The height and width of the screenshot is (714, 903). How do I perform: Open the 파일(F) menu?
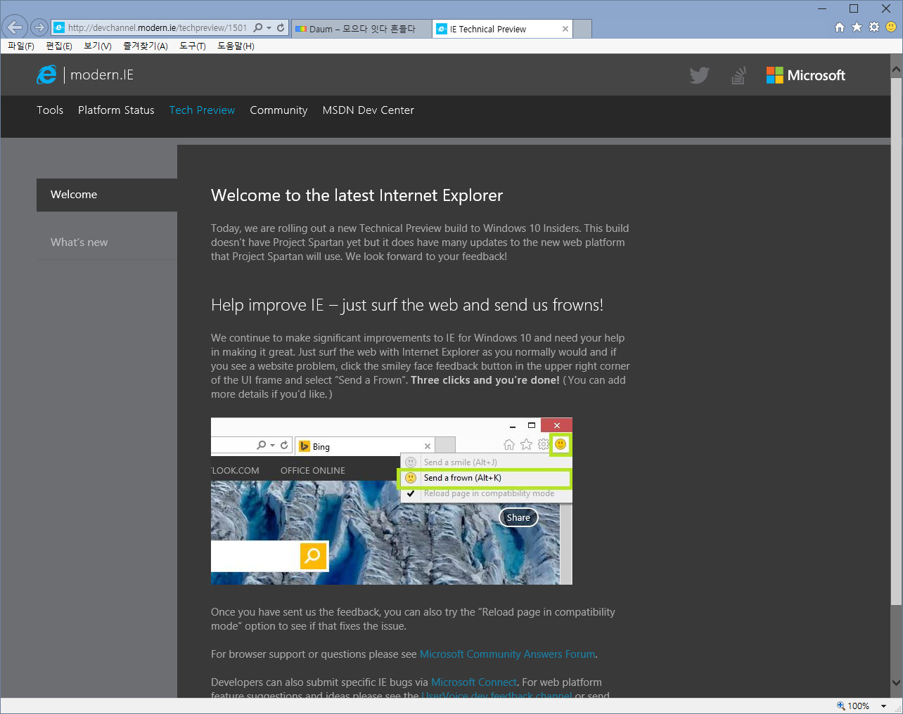pyautogui.click(x=21, y=46)
